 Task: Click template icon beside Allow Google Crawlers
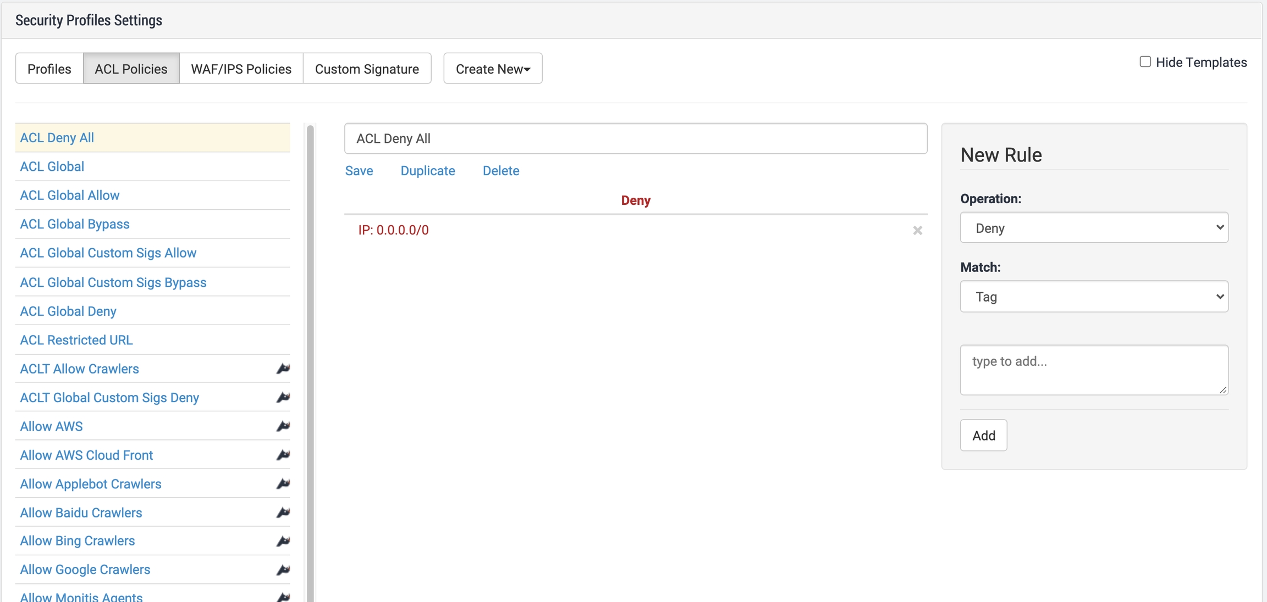coord(283,570)
